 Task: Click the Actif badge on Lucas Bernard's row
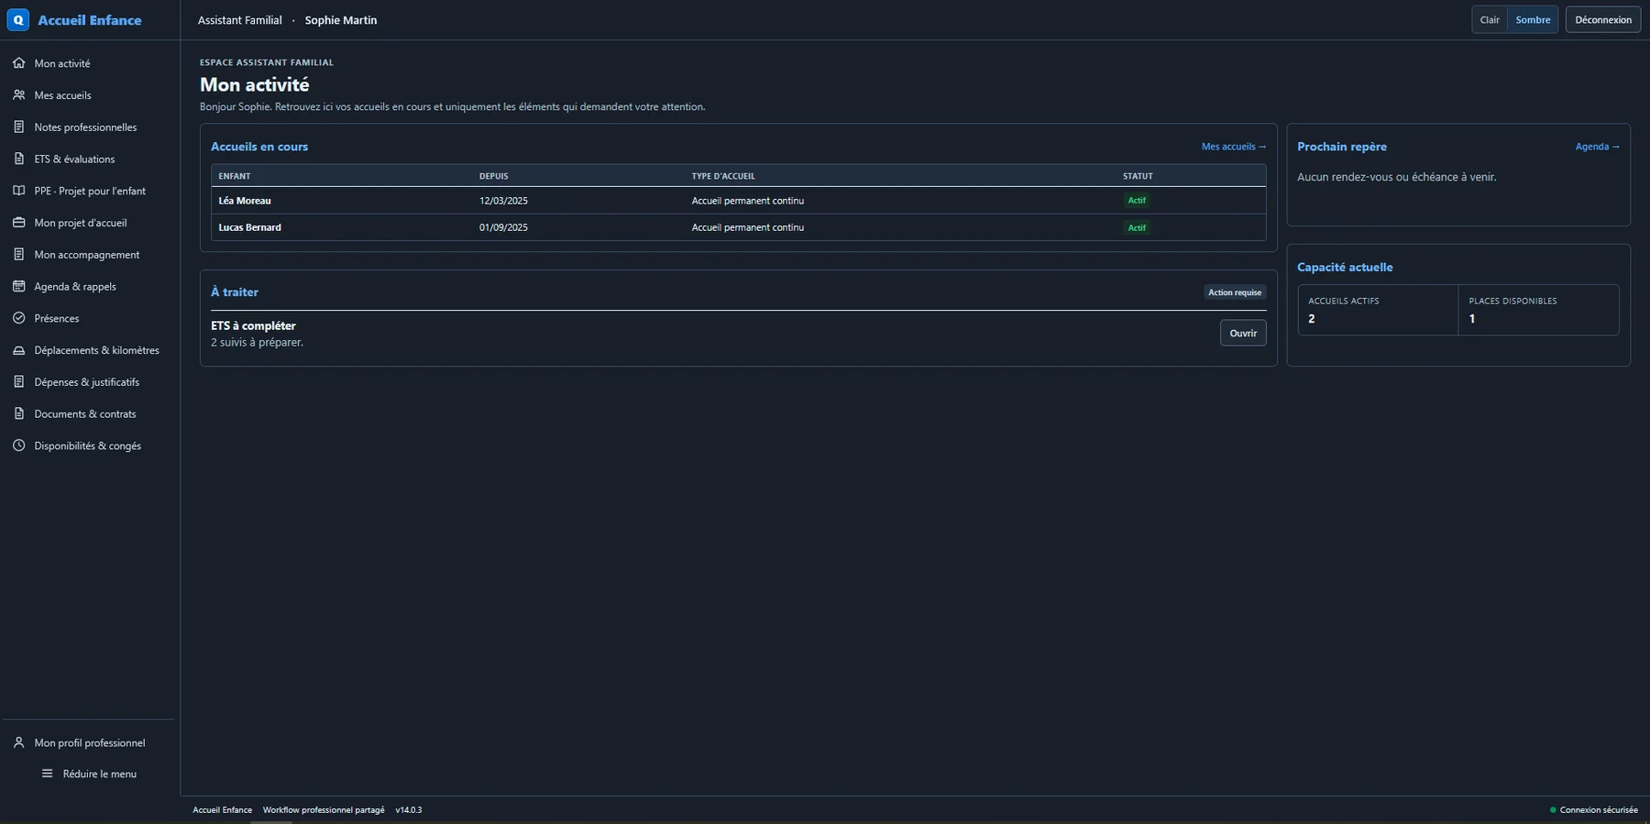pos(1137,227)
